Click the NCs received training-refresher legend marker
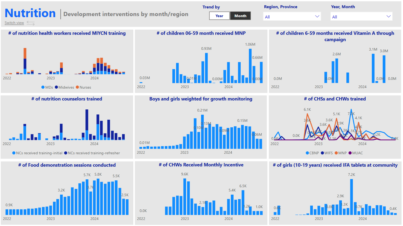The image size is (403, 226). pos(66,153)
